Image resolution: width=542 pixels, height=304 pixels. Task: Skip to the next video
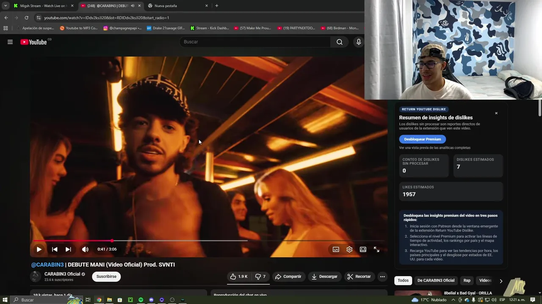pyautogui.click(x=68, y=250)
